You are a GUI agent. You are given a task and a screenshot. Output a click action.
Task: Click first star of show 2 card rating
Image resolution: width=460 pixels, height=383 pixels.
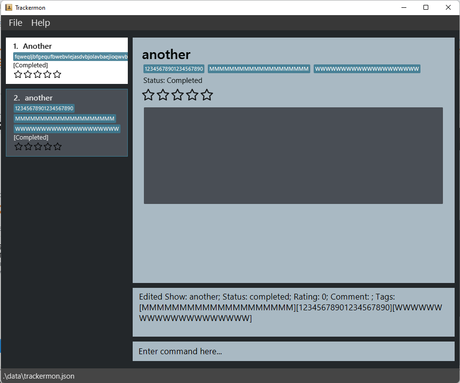(19, 146)
